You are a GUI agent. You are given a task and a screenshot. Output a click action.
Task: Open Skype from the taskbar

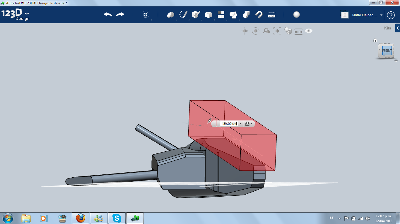point(117,218)
